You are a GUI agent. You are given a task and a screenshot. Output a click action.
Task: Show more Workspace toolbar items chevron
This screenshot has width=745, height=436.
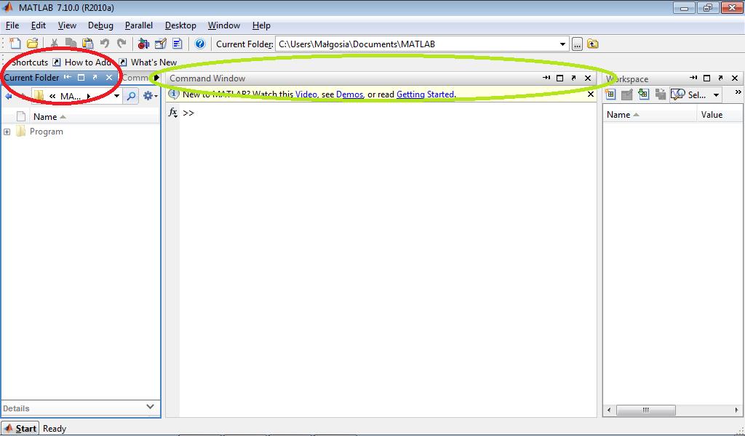(x=738, y=92)
